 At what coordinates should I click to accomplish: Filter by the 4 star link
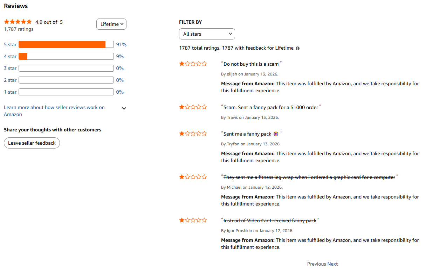click(10, 56)
